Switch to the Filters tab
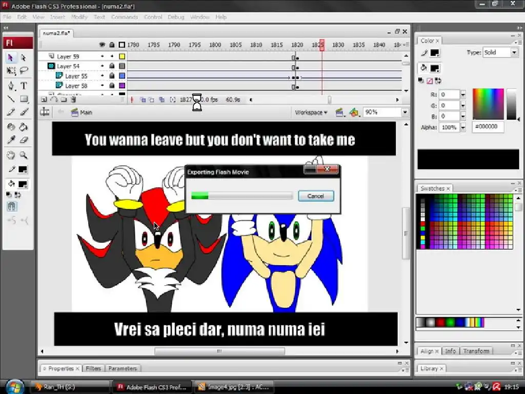The height and width of the screenshot is (394, 525). click(x=93, y=368)
